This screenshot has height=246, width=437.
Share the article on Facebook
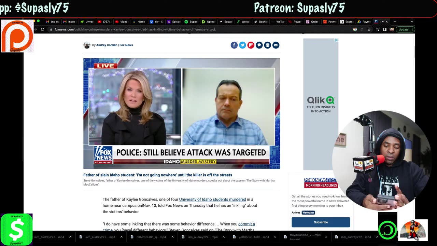(x=234, y=45)
